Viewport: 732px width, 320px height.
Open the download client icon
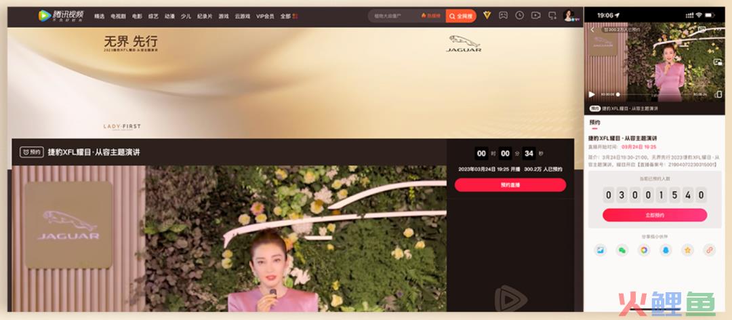pyautogui.click(x=553, y=16)
